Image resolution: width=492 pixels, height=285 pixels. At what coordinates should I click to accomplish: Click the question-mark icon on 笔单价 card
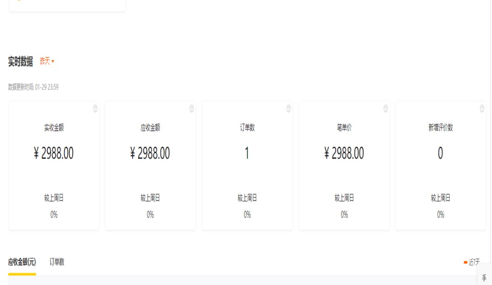click(385, 109)
